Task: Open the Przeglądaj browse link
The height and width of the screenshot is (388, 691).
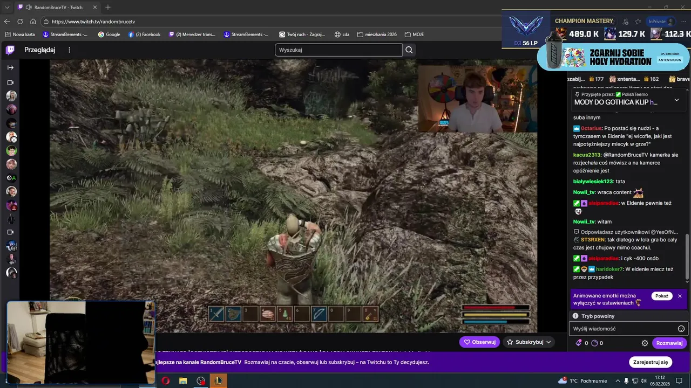Action: click(x=39, y=50)
